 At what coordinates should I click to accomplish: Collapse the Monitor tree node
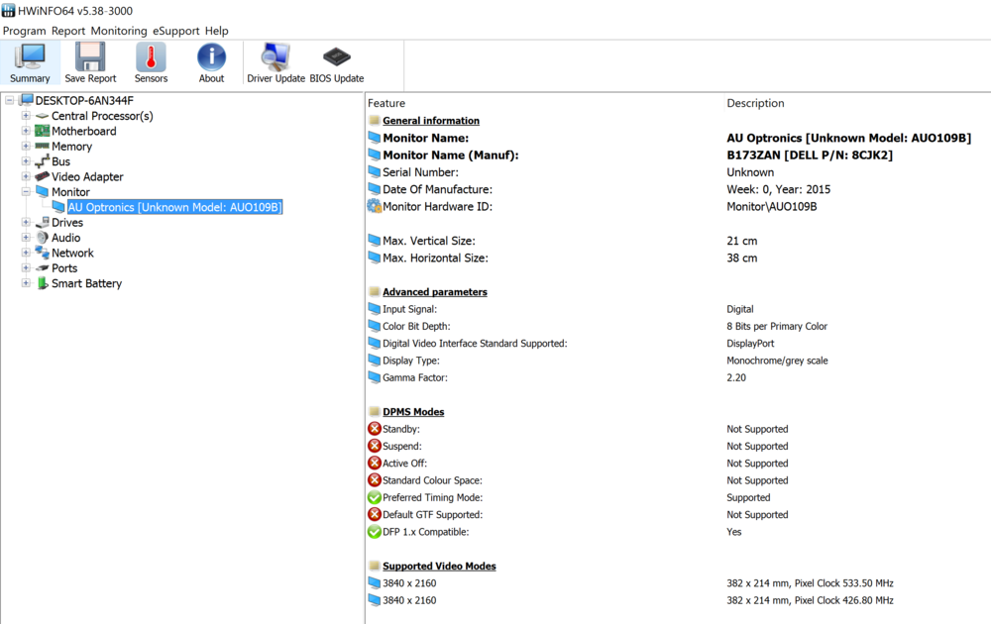26,192
